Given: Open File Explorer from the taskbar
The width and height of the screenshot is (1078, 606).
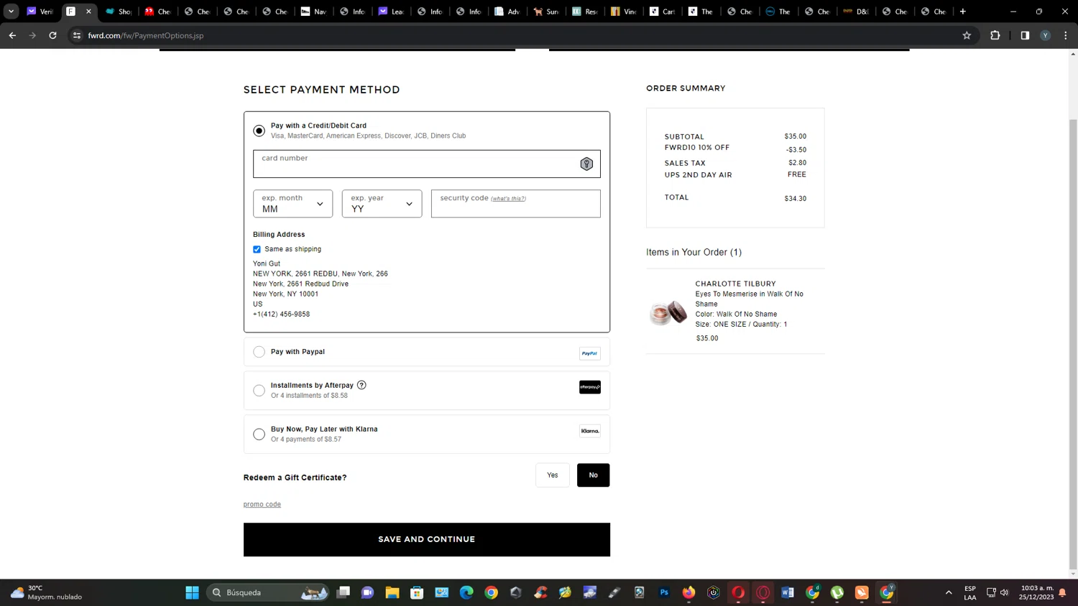Looking at the screenshot, I should (392, 592).
